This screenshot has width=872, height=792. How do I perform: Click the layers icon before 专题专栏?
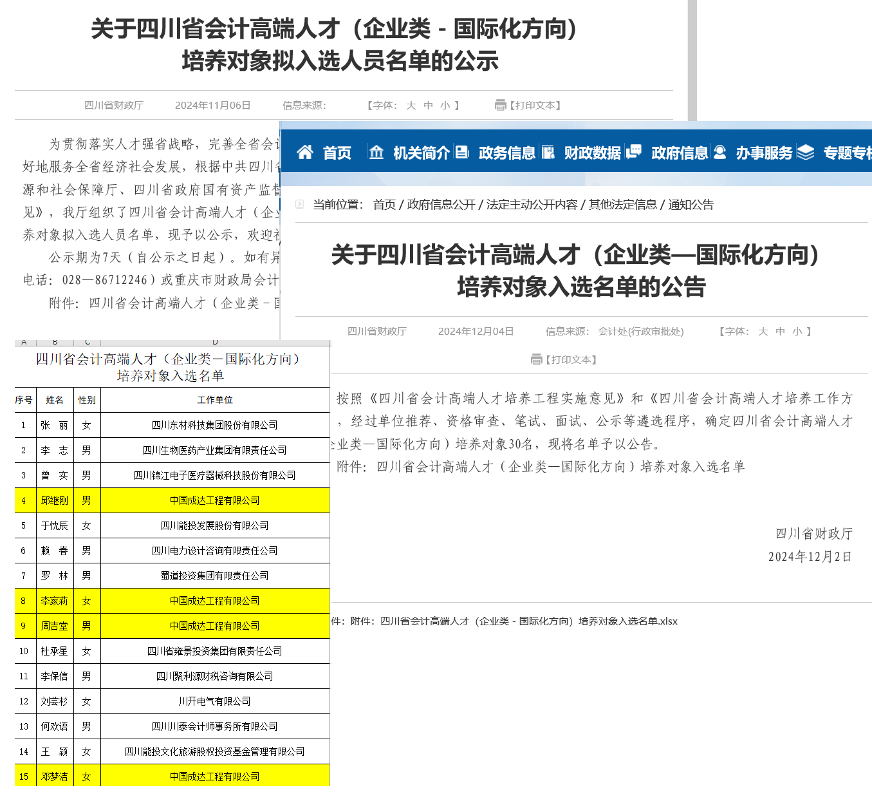point(806,152)
